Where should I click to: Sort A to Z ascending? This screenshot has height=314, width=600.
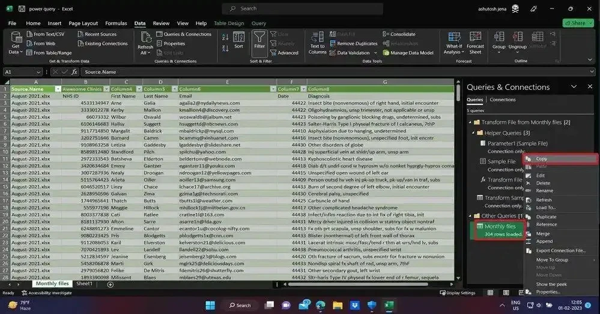(x=225, y=37)
